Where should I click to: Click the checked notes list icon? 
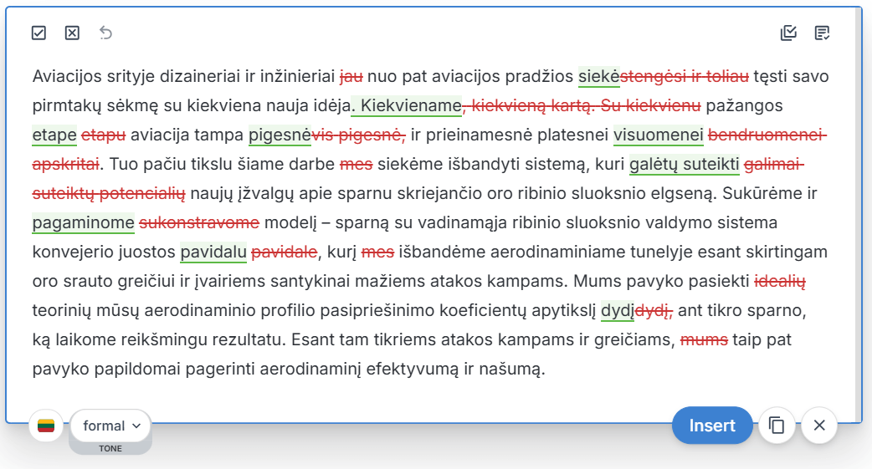[822, 33]
